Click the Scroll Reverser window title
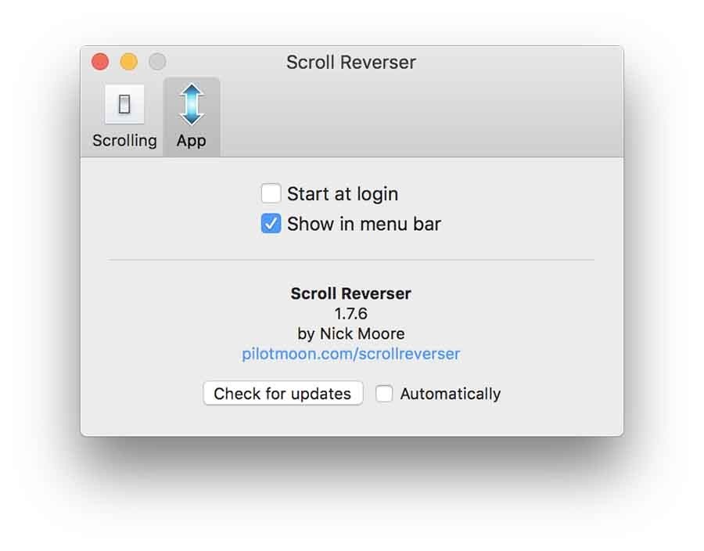 tap(350, 63)
